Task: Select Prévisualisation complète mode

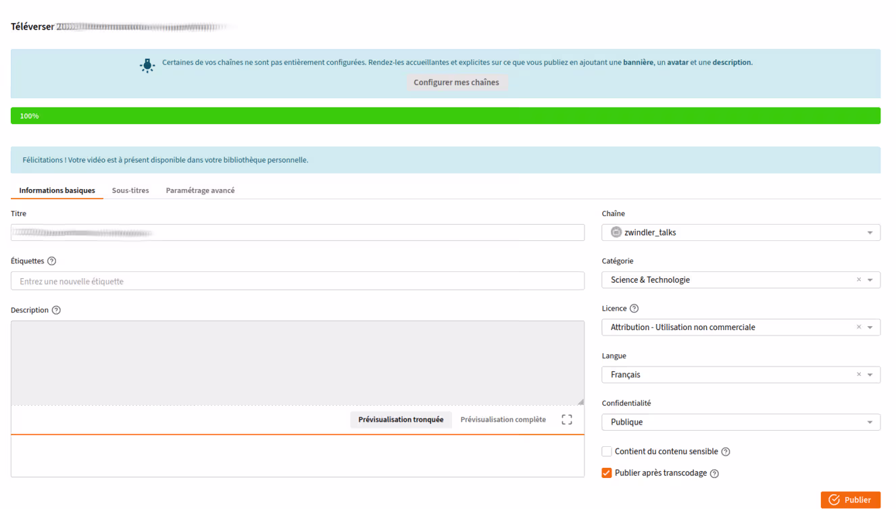Action: click(503, 420)
